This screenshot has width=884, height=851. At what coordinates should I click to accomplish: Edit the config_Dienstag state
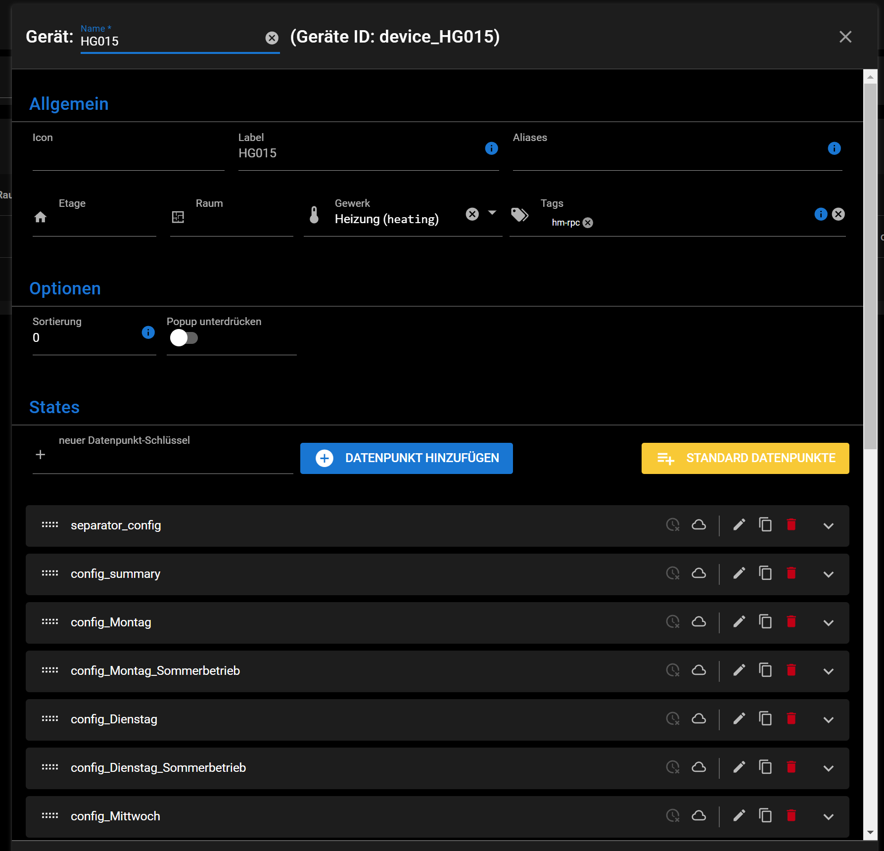[739, 718]
